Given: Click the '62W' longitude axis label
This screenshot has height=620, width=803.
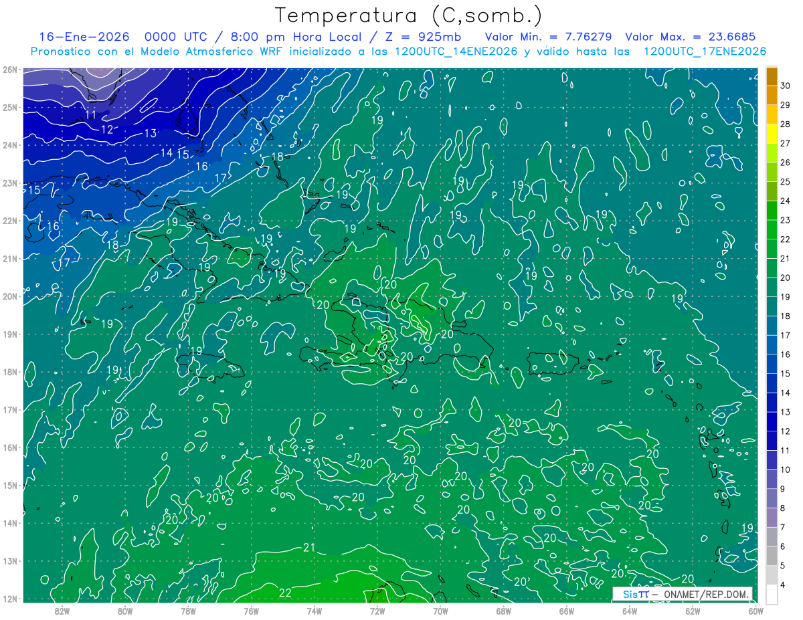Looking at the screenshot, I should 693,611.
